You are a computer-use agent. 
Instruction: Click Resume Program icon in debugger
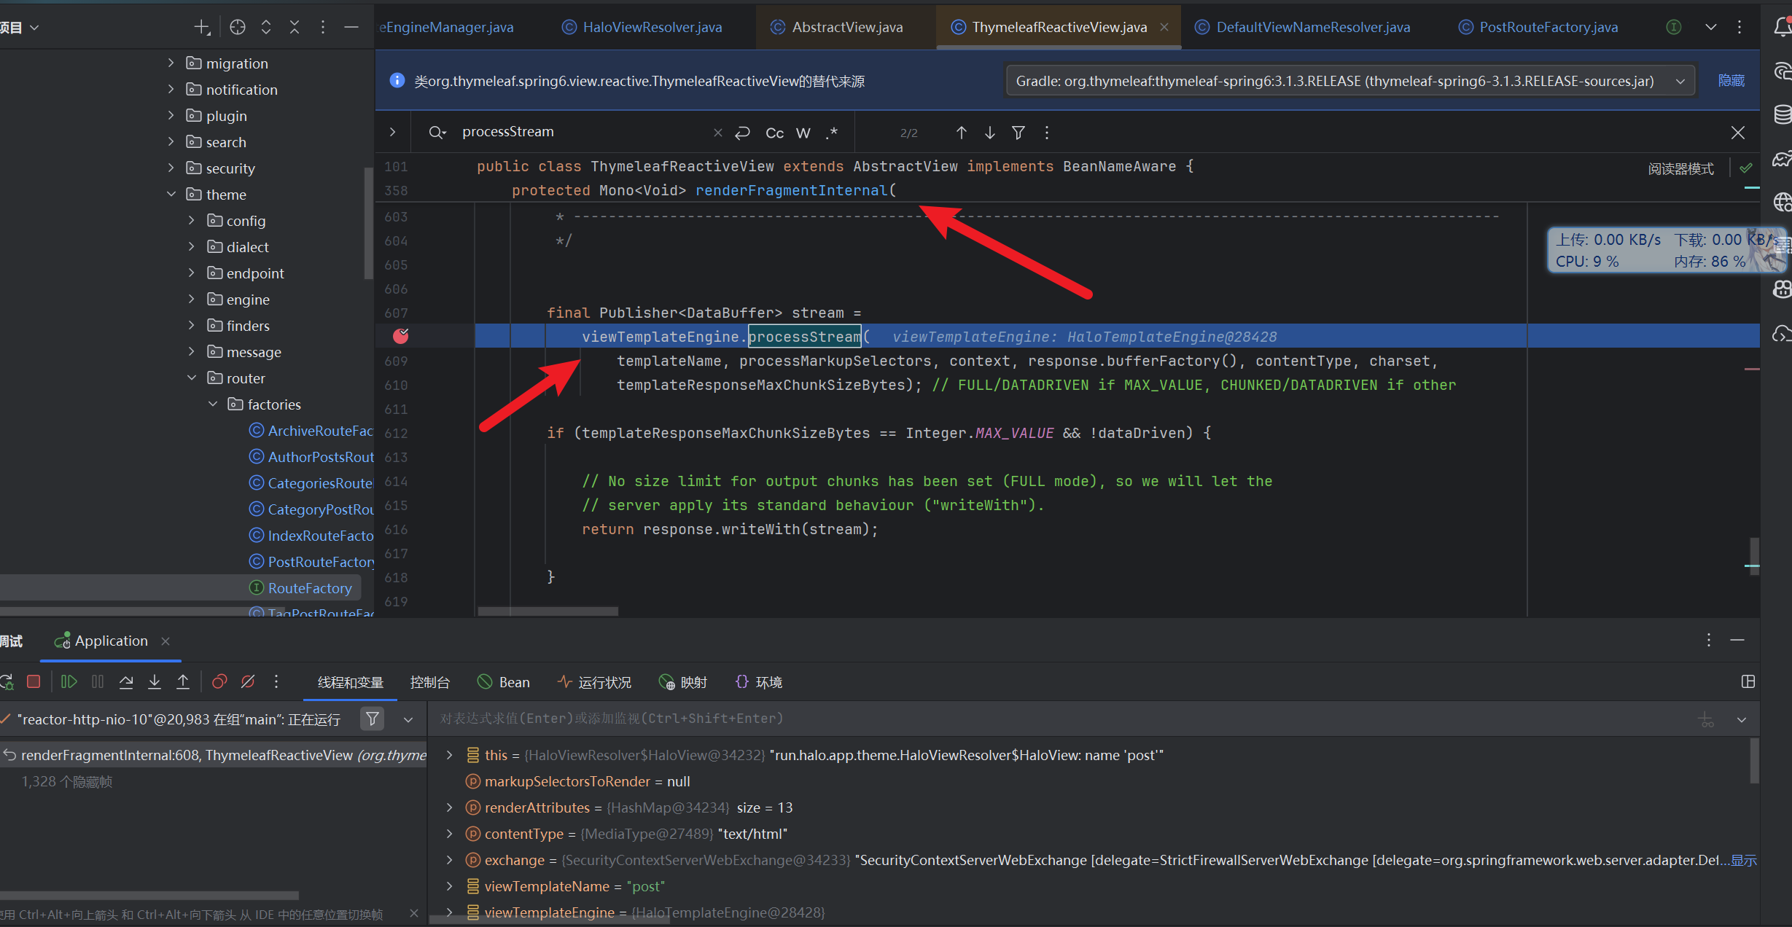[x=69, y=681]
